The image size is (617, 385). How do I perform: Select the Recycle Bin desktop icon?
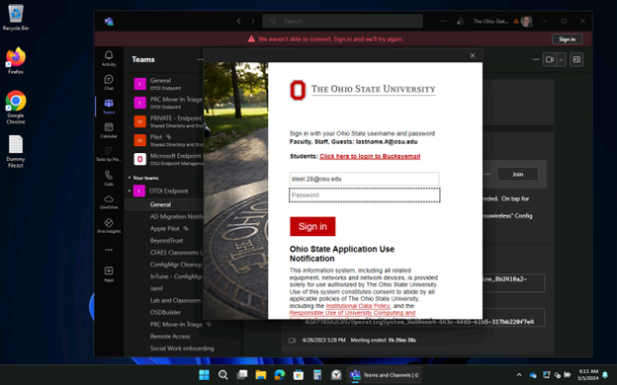(16, 18)
